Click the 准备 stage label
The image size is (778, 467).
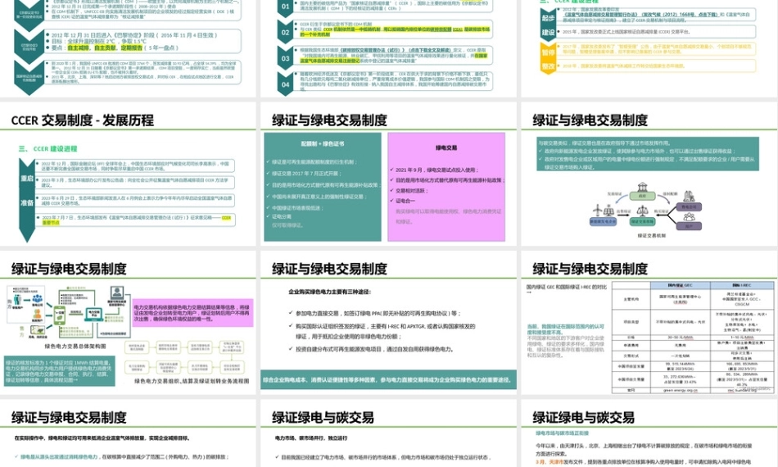(27, 202)
